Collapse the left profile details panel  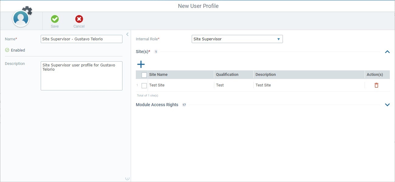click(127, 34)
